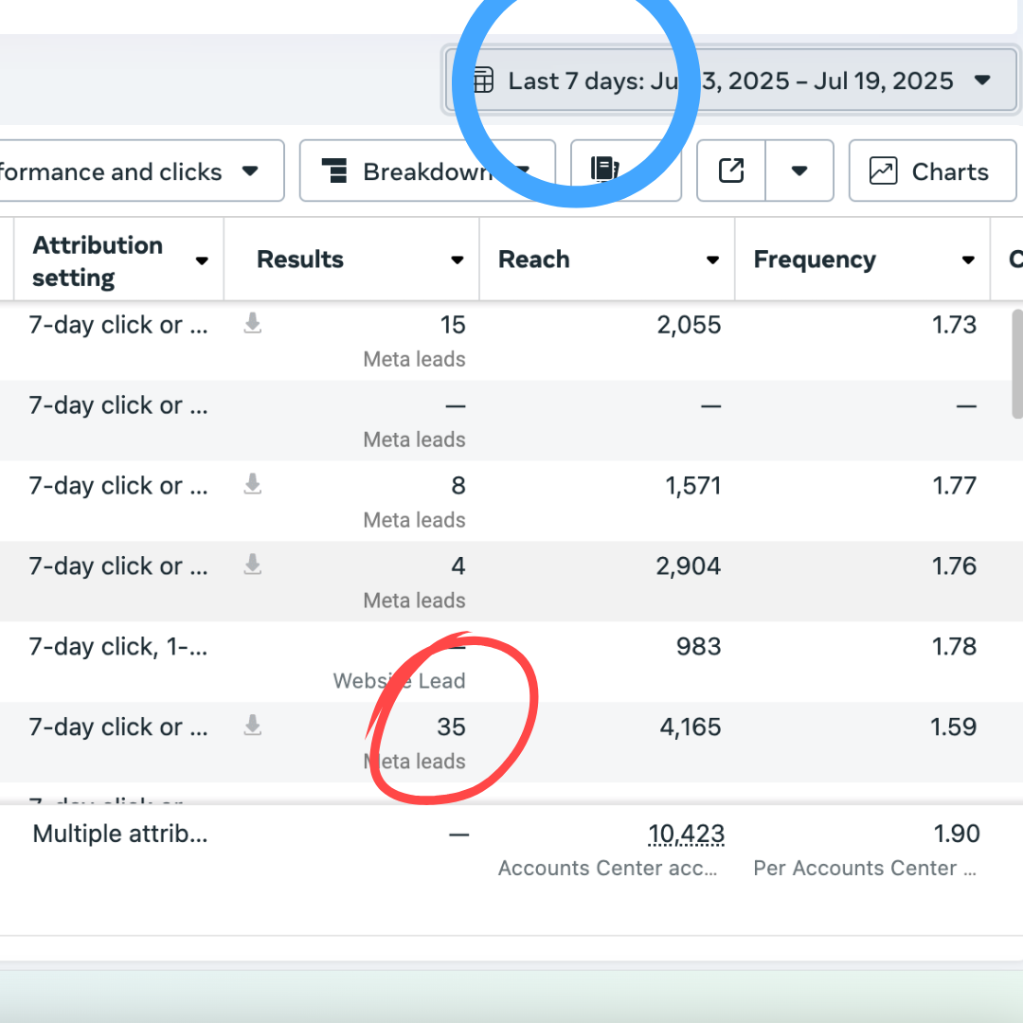Screen dimensions: 1023x1023
Task: Open the Frequency column menu arrow
Action: 968,260
